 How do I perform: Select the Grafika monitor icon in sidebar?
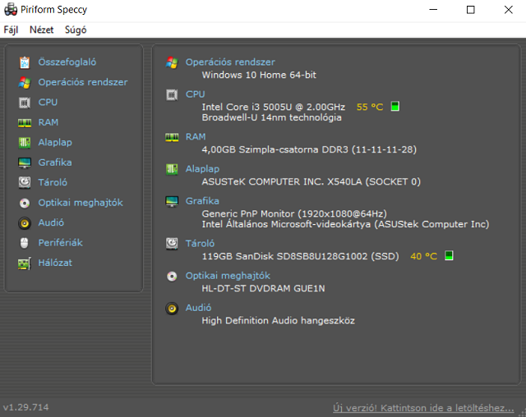25,163
